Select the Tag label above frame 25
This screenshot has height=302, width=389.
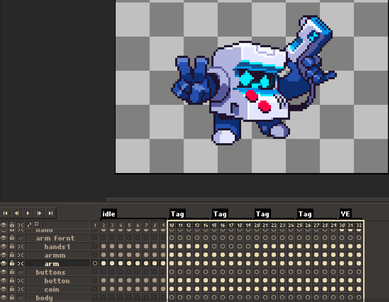[x=305, y=214]
